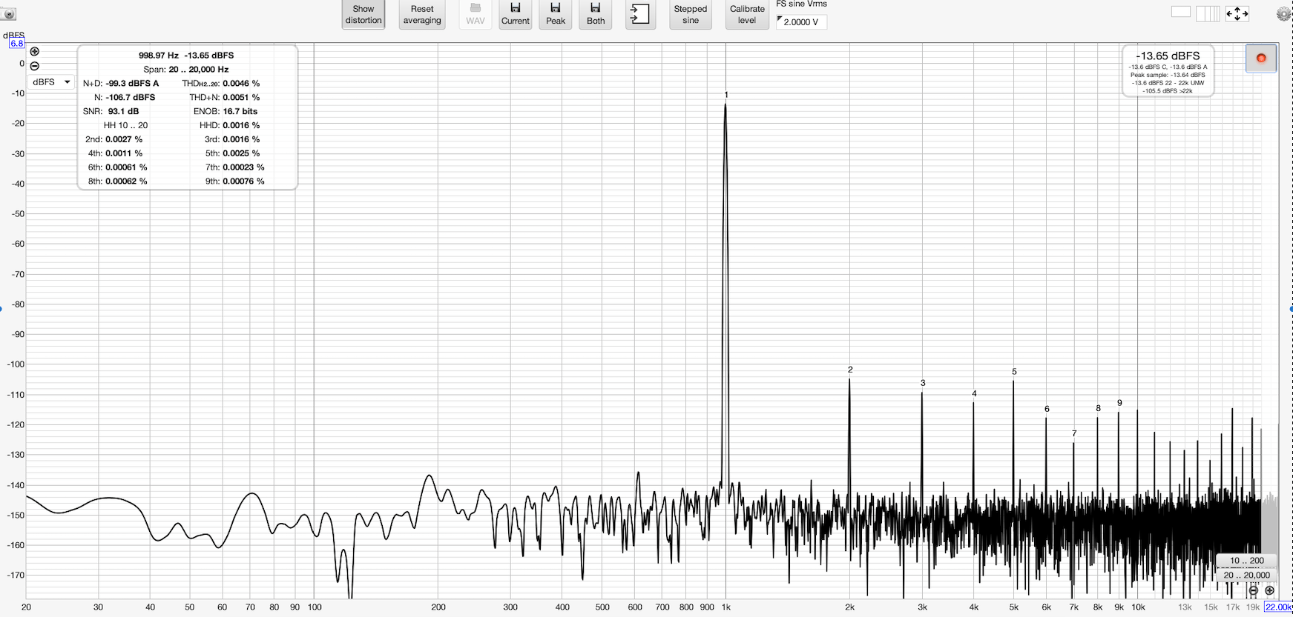
Task: Click the N: -106.7 dBFS value
Action: (131, 97)
